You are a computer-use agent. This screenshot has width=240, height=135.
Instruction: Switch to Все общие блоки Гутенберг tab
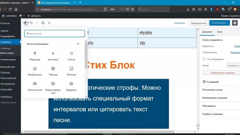coord(56,3)
